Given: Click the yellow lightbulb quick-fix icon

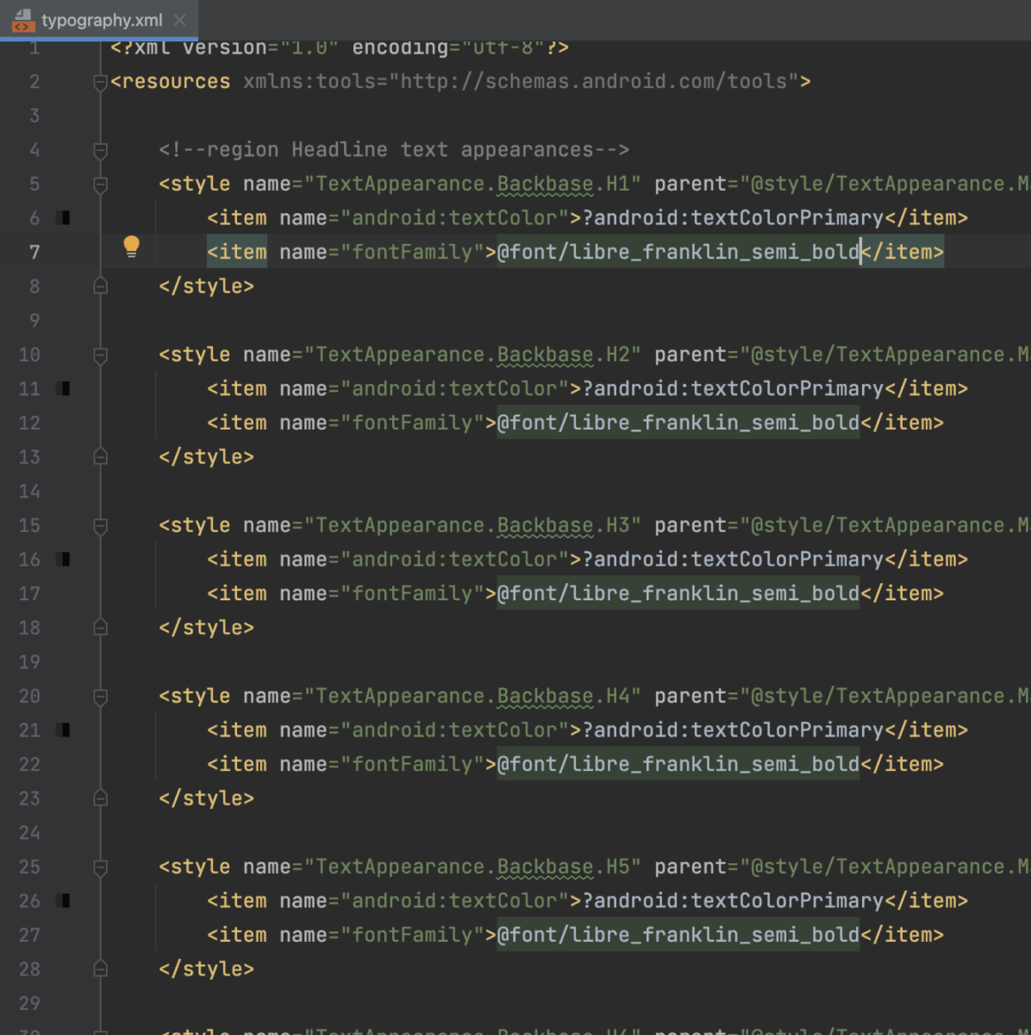Looking at the screenshot, I should tap(131, 246).
